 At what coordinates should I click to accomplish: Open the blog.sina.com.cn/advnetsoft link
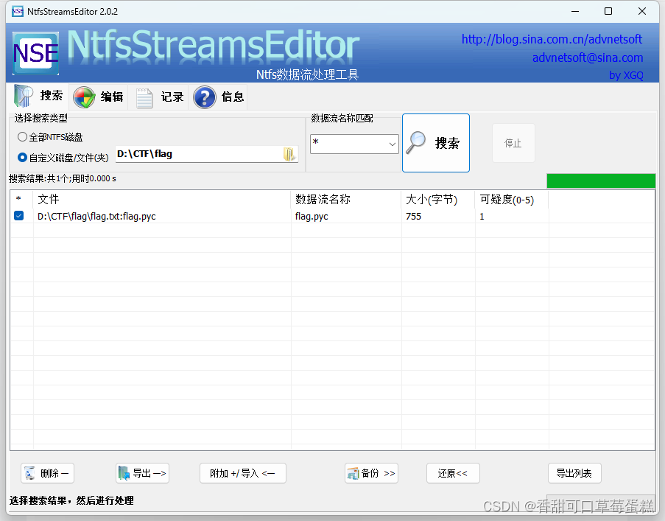552,40
